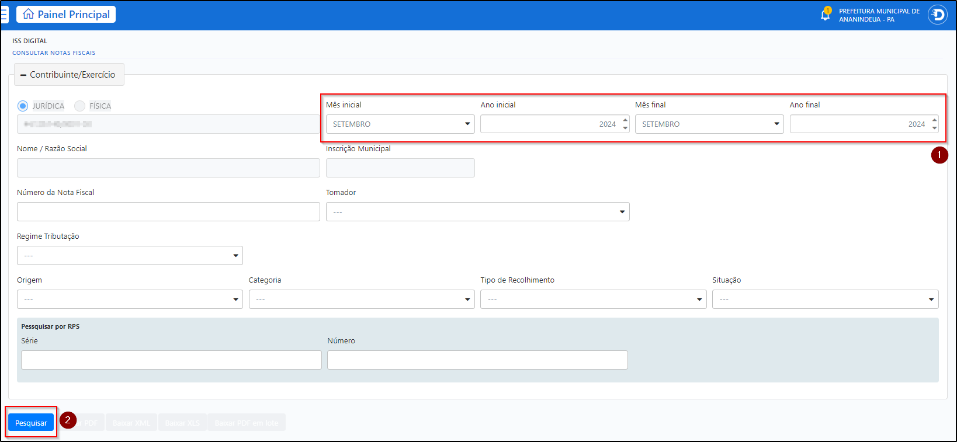Click the Painel Principal home button
The height and width of the screenshot is (442, 957).
click(x=66, y=15)
